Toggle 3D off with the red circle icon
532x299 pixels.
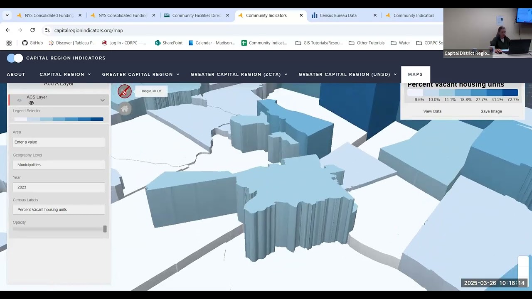click(x=125, y=91)
